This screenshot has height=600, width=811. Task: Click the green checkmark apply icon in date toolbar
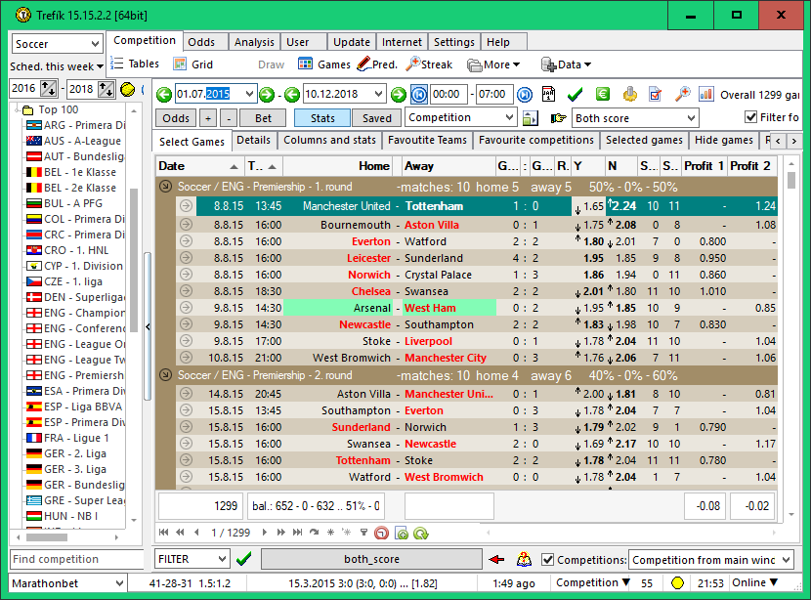pos(575,94)
